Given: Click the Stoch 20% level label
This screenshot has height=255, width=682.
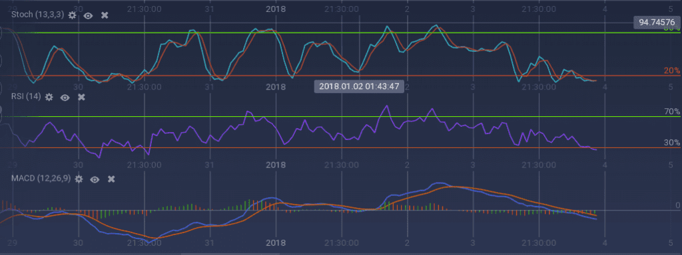Looking at the screenshot, I should (672, 71).
